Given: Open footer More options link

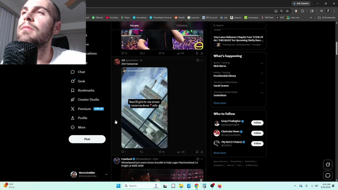Looking at the screenshot, I should 240,165.
